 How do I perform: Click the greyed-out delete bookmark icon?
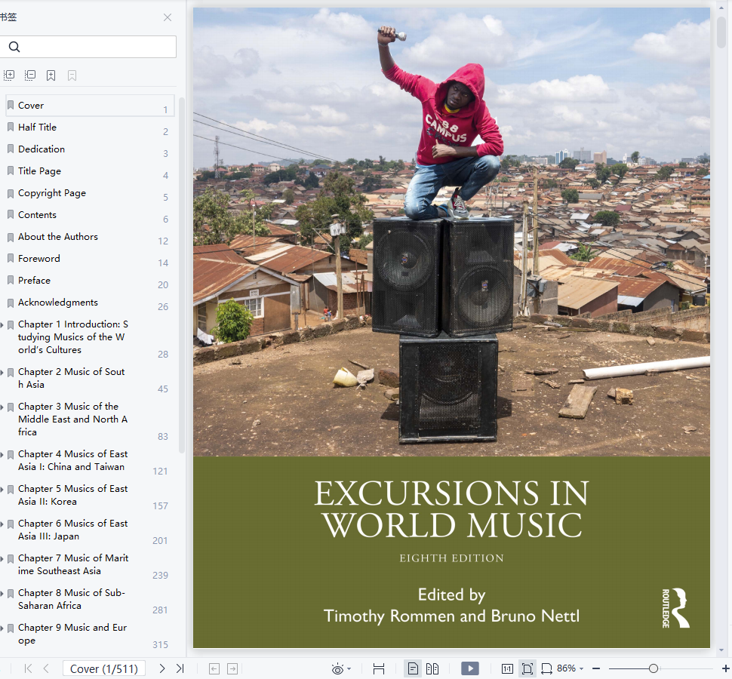coord(72,75)
